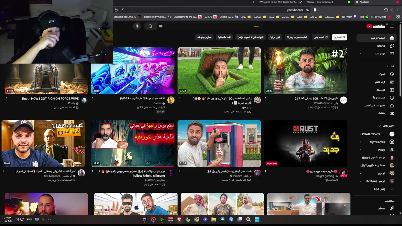Screen dimensions: 402x226
Task: Select the Video games (ألعاب فيديو) filter chip
Action: (321, 37)
